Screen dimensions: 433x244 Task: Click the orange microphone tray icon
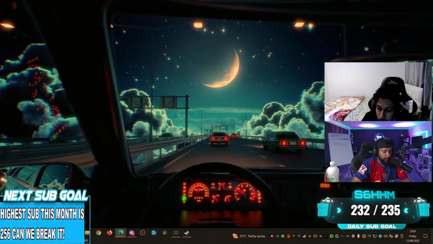pos(359,236)
